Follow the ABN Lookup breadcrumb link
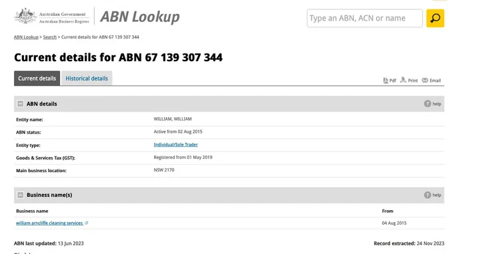The image size is (480, 254). tap(26, 37)
